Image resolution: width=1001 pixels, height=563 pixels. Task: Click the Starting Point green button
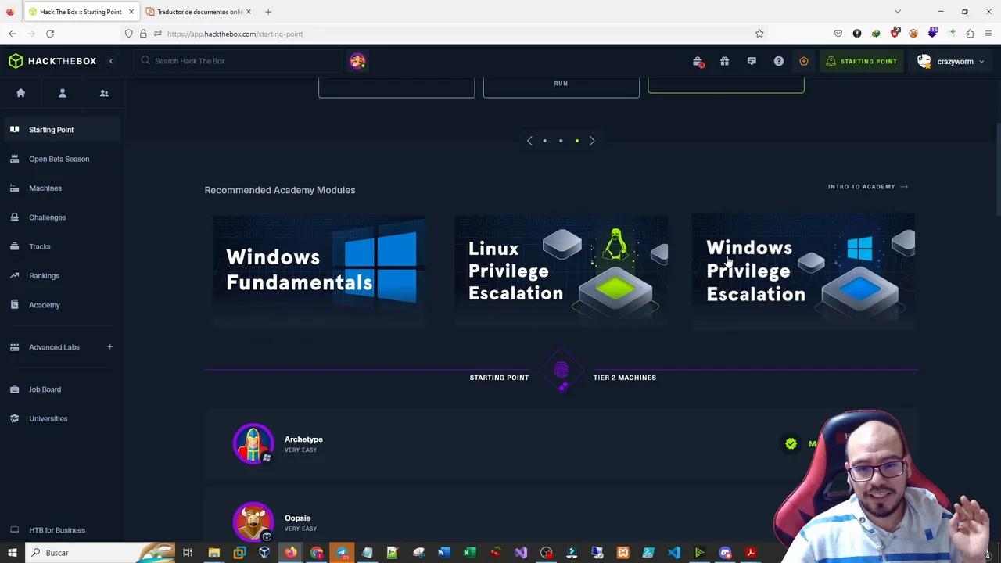pos(861,61)
